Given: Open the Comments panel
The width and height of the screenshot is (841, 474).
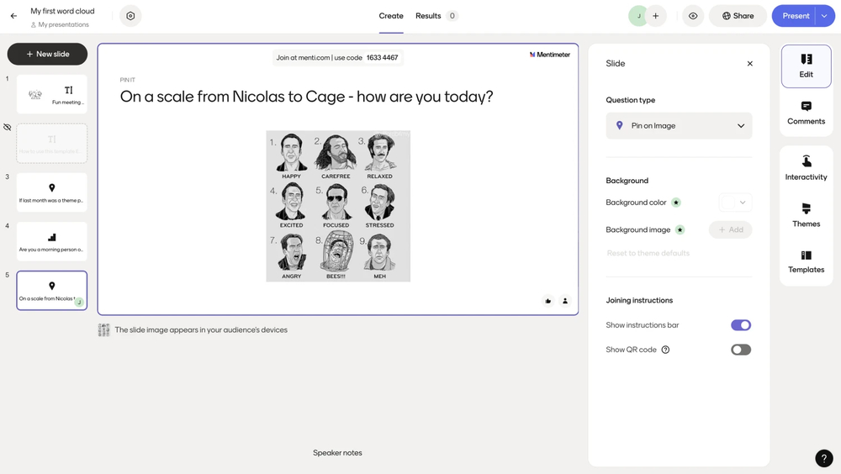Looking at the screenshot, I should point(806,112).
